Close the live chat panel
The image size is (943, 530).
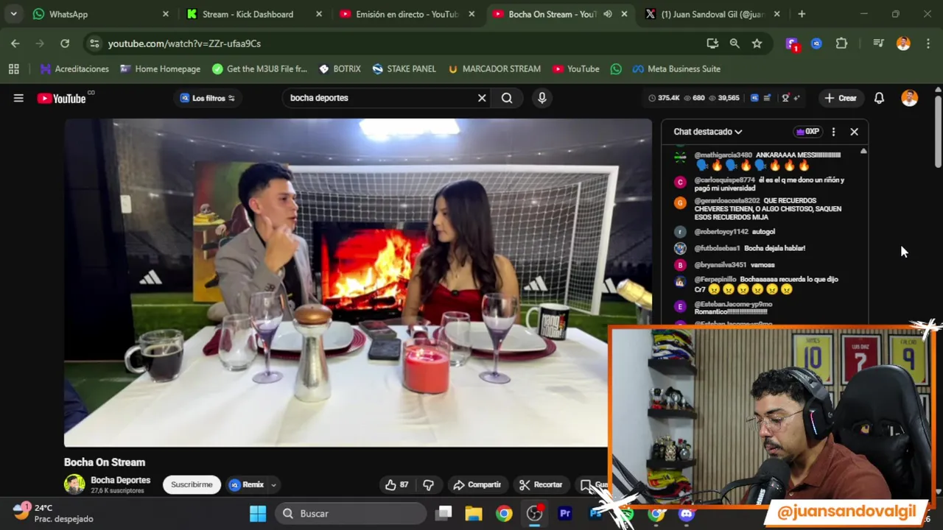[854, 132]
